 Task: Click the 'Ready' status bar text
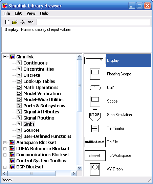coord(7,180)
